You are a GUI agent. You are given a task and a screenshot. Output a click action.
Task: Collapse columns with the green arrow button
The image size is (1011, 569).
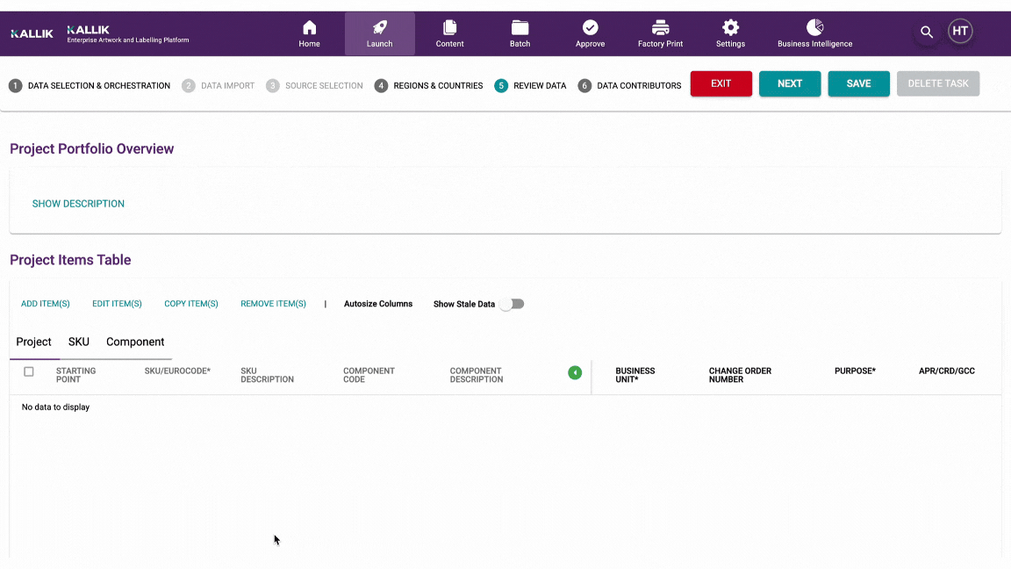point(575,373)
